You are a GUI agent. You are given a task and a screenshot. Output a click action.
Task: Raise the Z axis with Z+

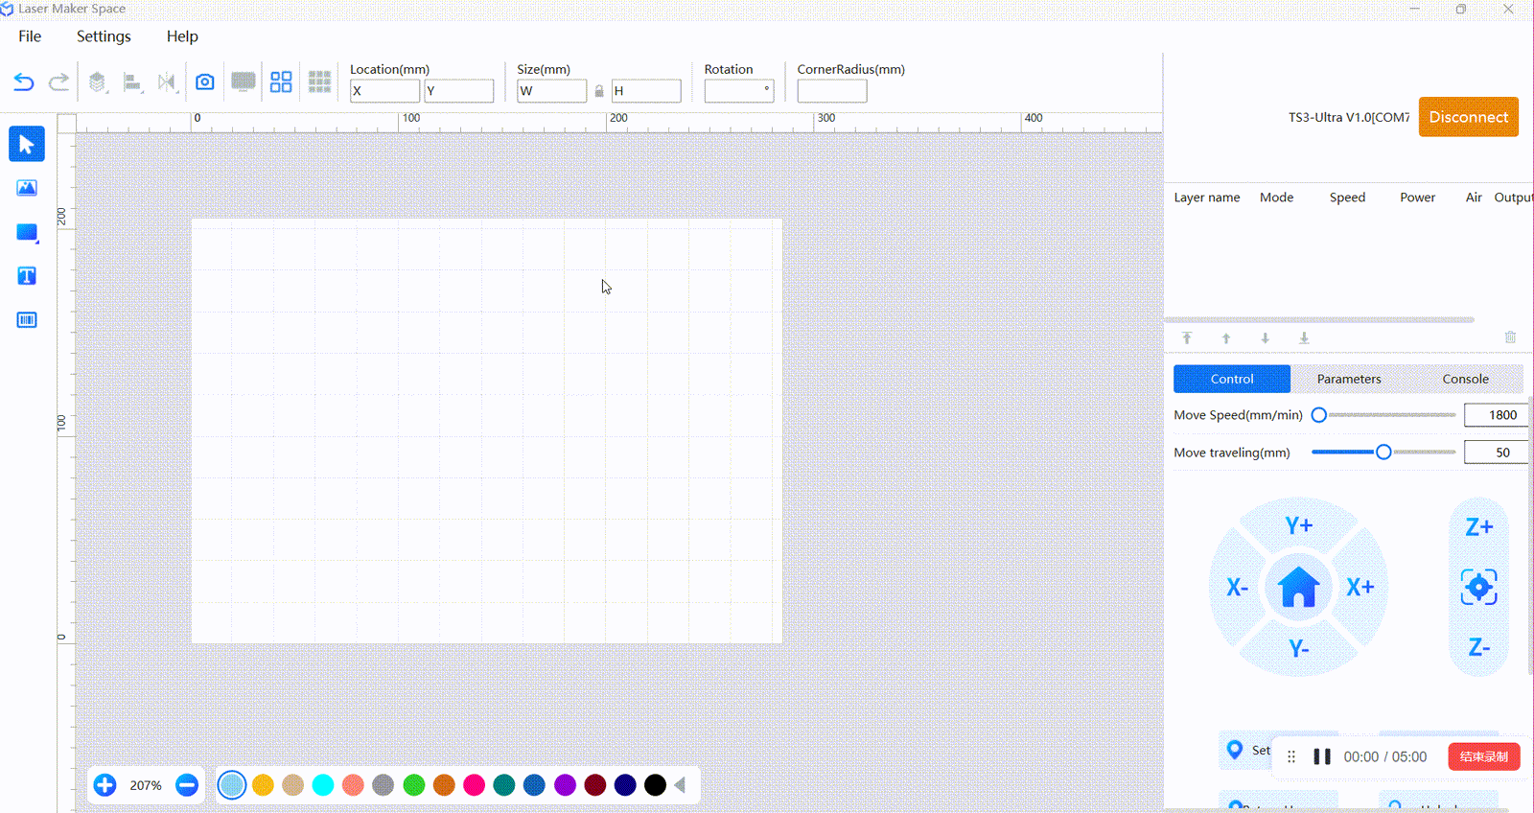(1479, 527)
